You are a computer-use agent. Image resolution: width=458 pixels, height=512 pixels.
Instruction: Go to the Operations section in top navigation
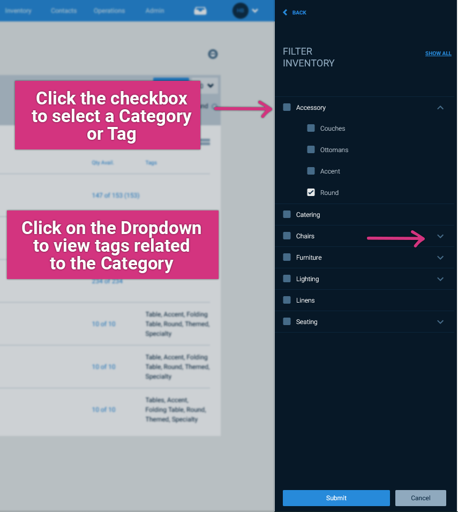(109, 11)
